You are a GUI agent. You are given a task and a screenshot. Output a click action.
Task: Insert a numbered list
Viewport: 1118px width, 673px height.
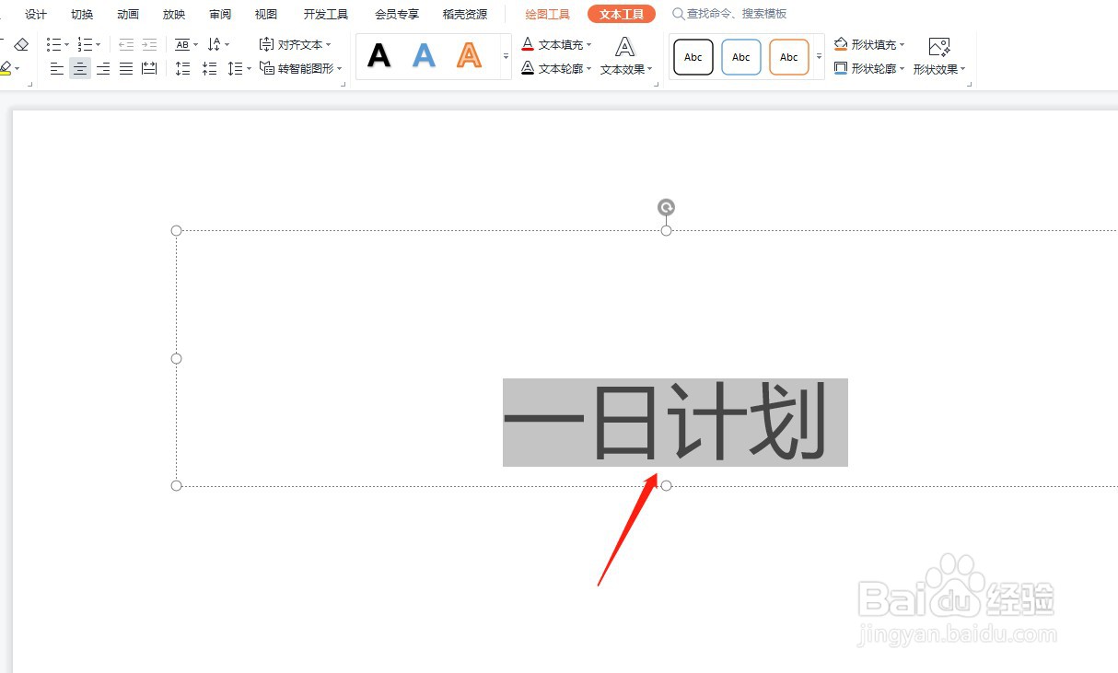click(x=85, y=44)
